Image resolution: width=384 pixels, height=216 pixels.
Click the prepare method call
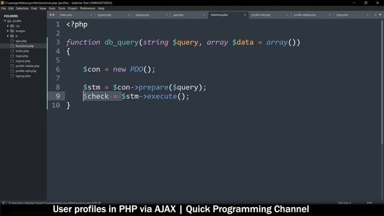coord(154,88)
